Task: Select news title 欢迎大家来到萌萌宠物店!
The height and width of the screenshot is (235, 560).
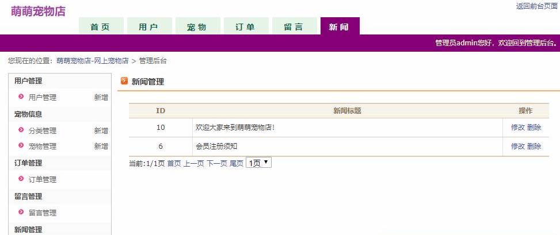Action: coord(235,128)
